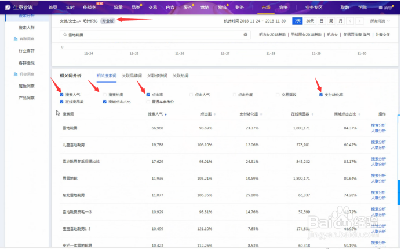The height and width of the screenshot is (249, 401).
Task: Open the 流量 menu item
Action: point(118,8)
